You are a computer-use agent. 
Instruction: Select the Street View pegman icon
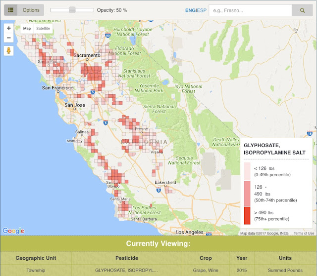(x=9, y=50)
